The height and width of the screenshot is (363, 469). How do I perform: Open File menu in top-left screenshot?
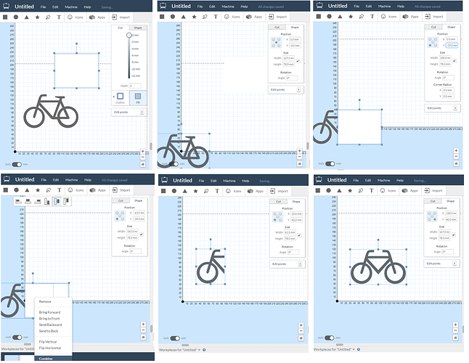coord(43,7)
